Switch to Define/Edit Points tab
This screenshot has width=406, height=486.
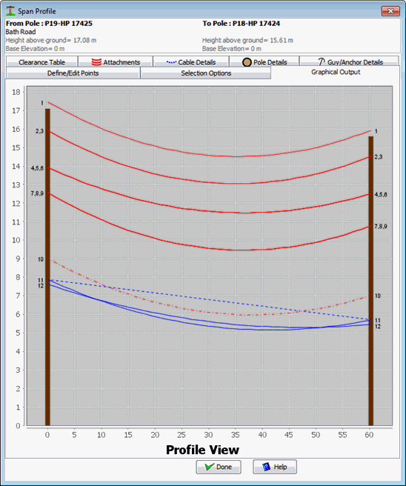click(x=73, y=73)
